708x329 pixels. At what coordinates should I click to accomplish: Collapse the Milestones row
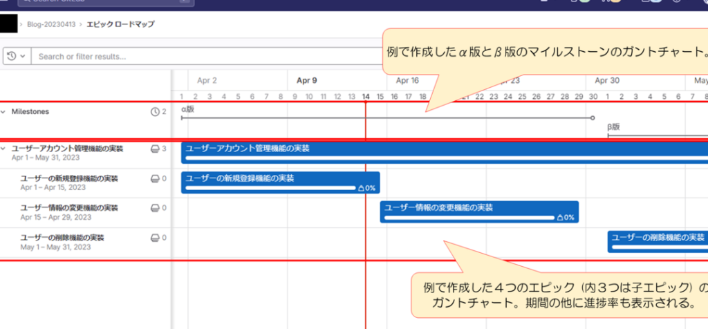coord(3,112)
